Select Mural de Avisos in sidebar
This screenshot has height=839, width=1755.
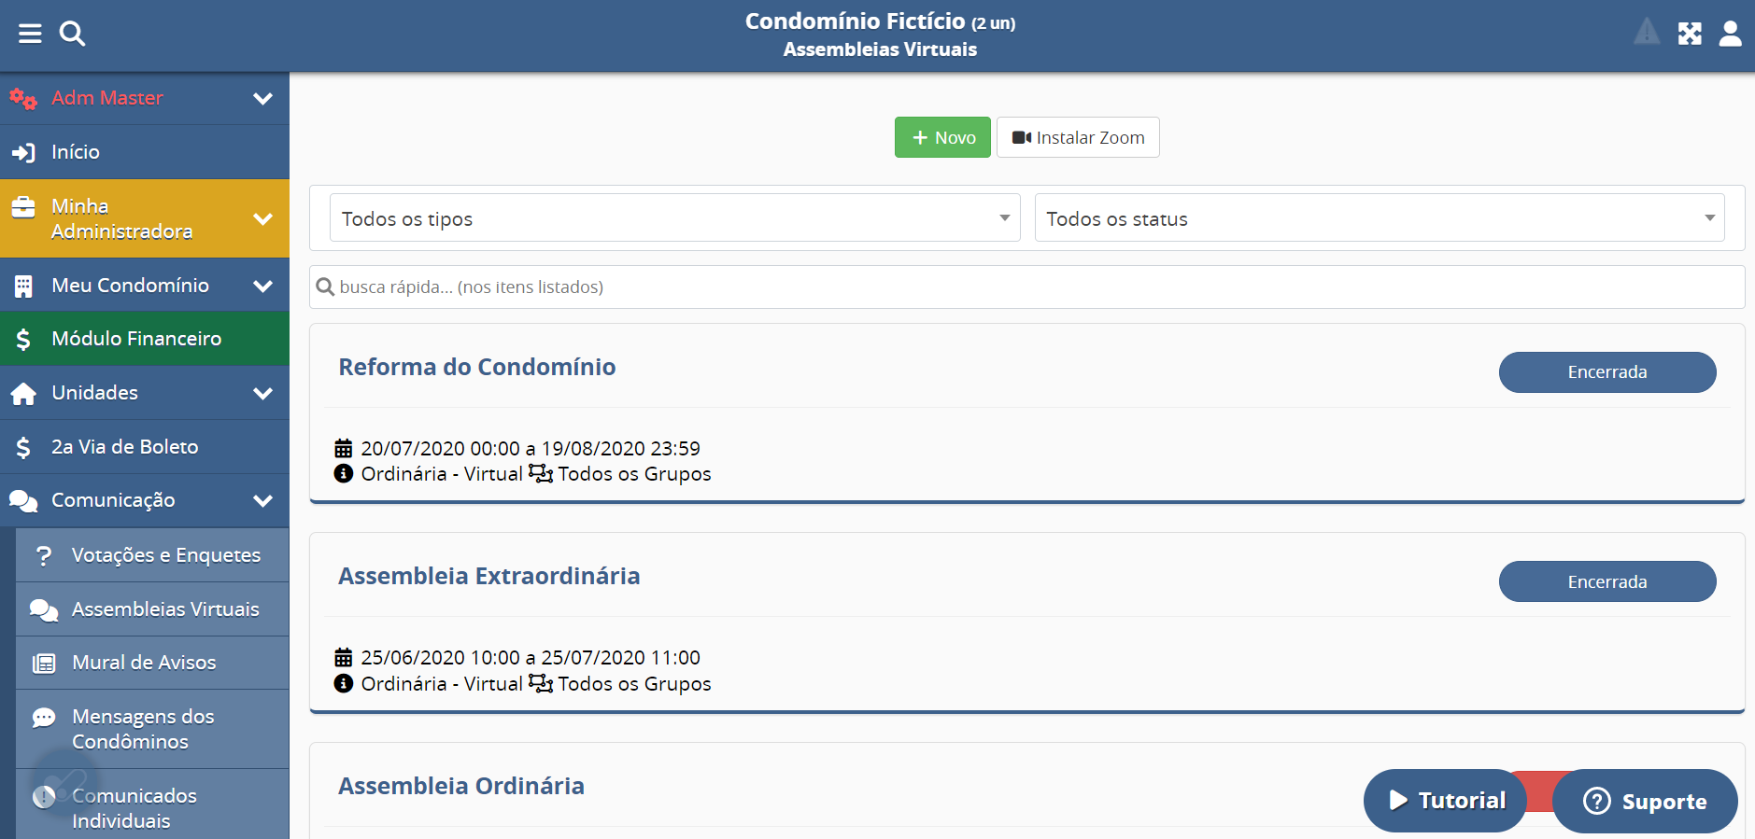click(x=144, y=663)
